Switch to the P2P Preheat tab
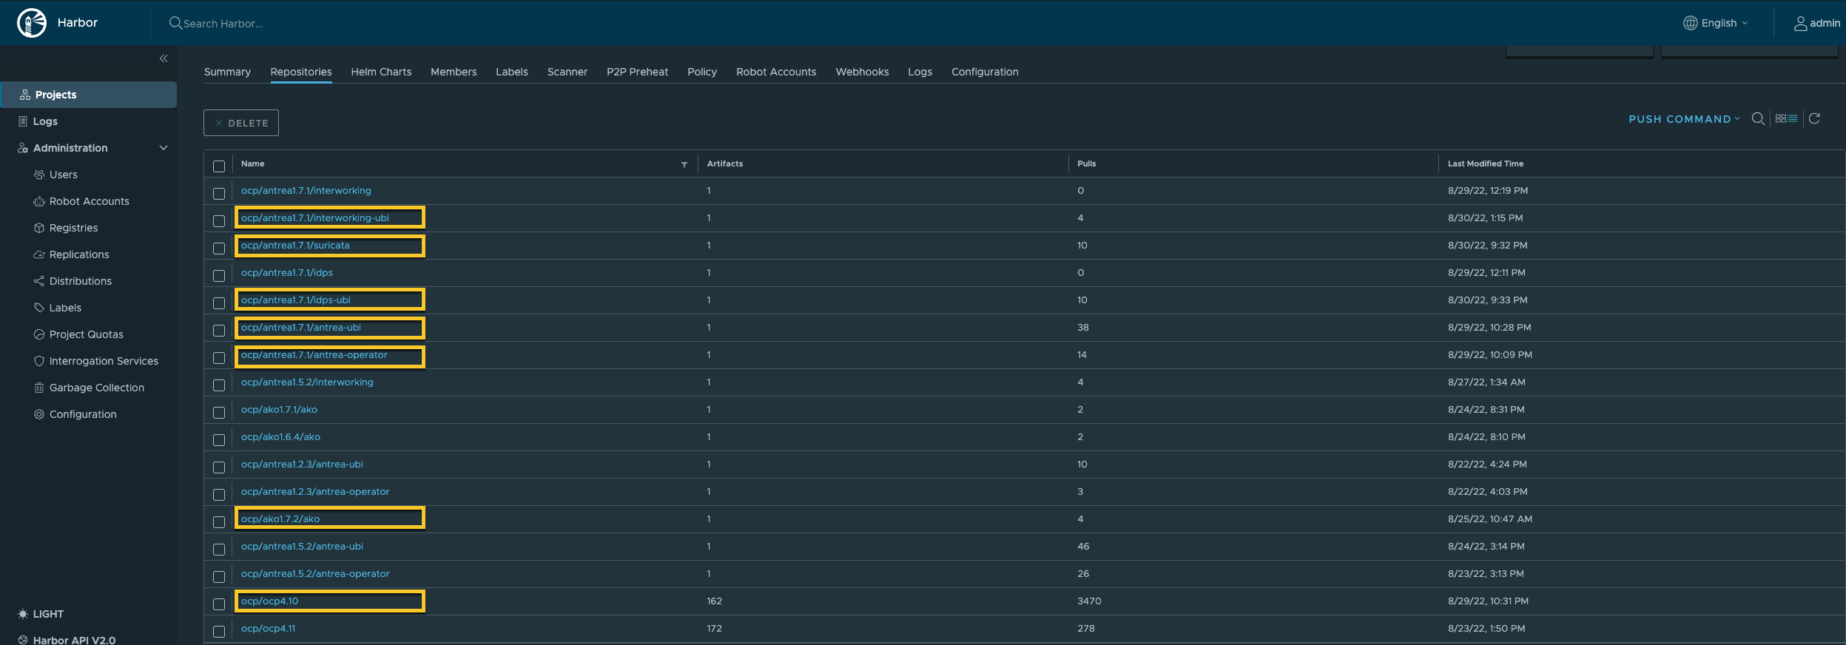 pos(637,72)
